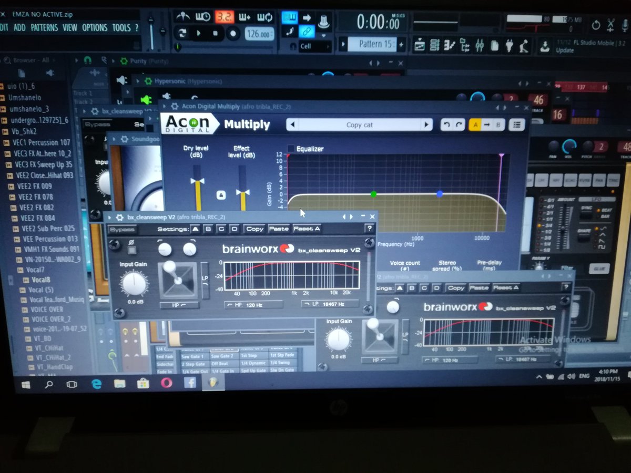Image resolution: width=631 pixels, height=473 pixels.
Task: Open the Pattern 15 selector
Action: tap(372, 44)
